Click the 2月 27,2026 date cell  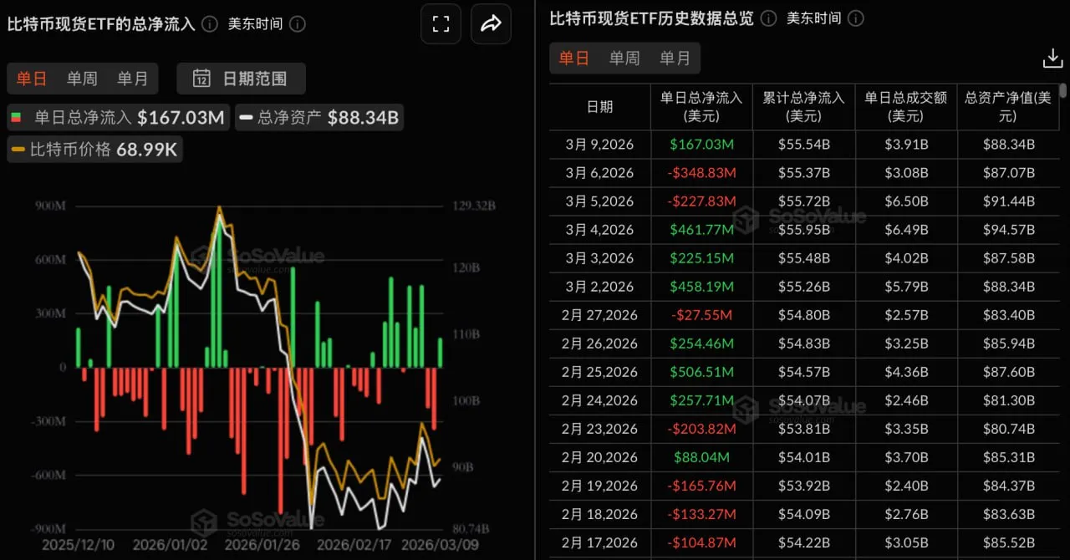(599, 315)
